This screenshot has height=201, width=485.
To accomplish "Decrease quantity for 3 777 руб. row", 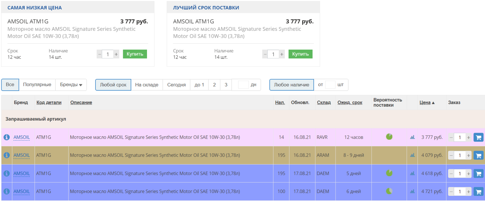I will [451, 138].
